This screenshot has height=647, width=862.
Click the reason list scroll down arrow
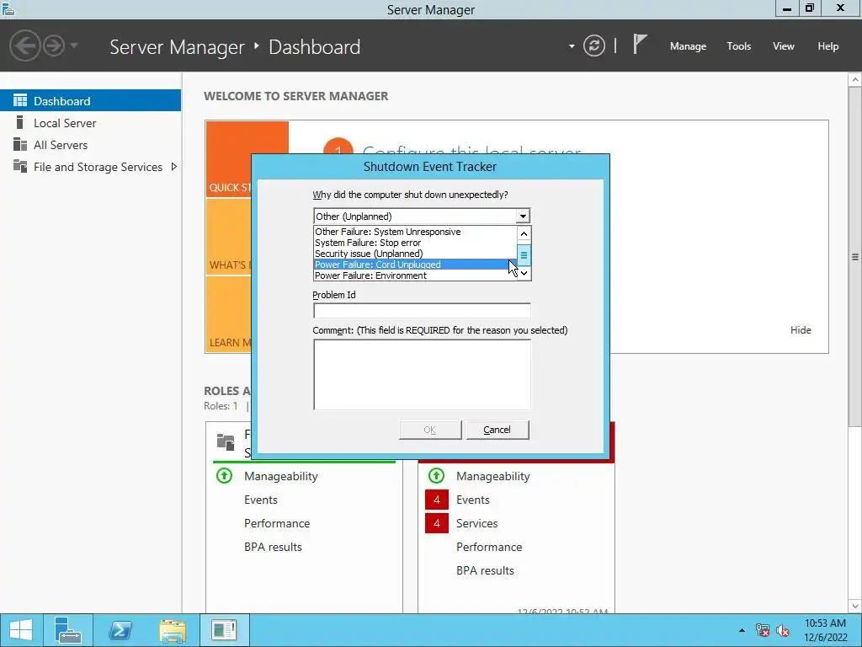pyautogui.click(x=524, y=273)
